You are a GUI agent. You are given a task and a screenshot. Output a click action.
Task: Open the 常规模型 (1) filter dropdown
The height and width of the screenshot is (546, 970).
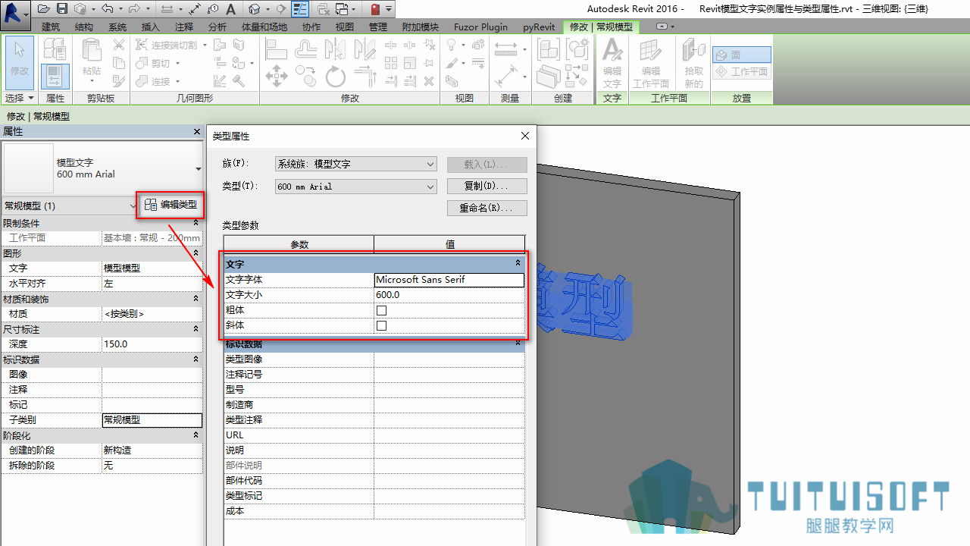coord(70,206)
